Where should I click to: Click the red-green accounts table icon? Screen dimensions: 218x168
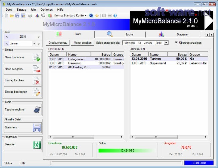pos(50,16)
